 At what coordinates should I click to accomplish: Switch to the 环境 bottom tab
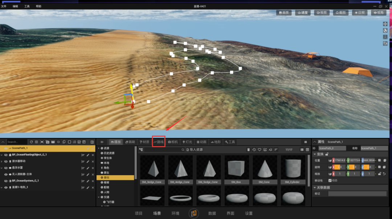tap(175, 213)
